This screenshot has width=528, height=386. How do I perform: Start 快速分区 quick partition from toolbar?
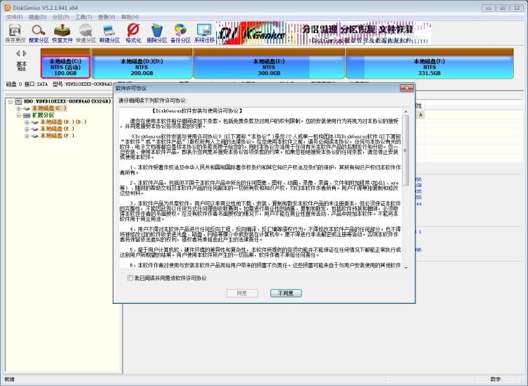click(86, 33)
